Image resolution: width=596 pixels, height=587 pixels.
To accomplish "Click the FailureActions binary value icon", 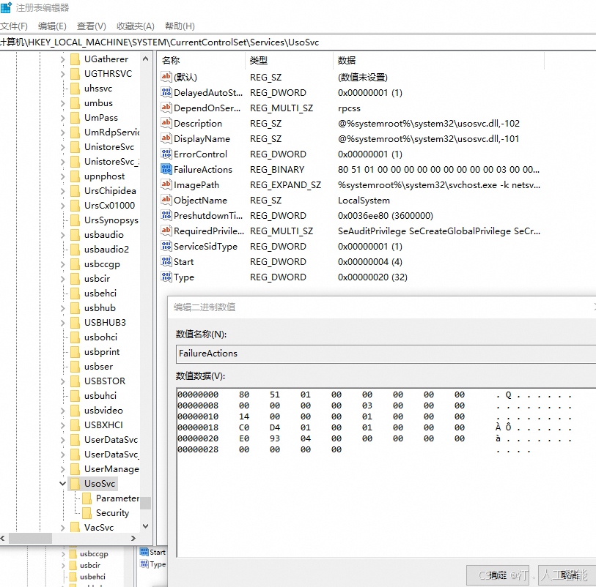I will point(166,169).
